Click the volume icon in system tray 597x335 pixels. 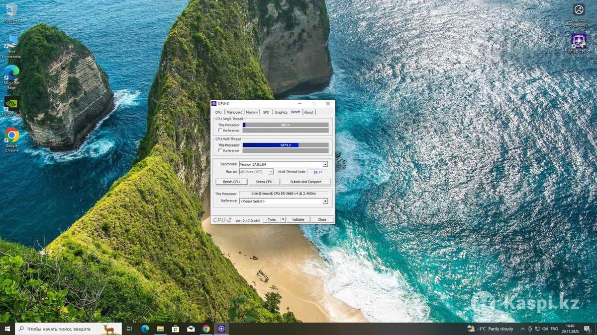[545, 329]
